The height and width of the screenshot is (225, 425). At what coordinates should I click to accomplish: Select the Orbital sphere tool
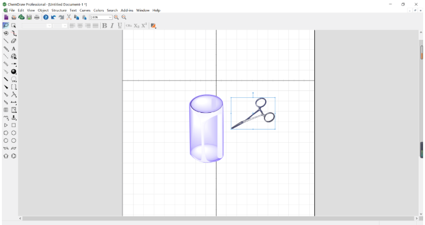pos(14,72)
